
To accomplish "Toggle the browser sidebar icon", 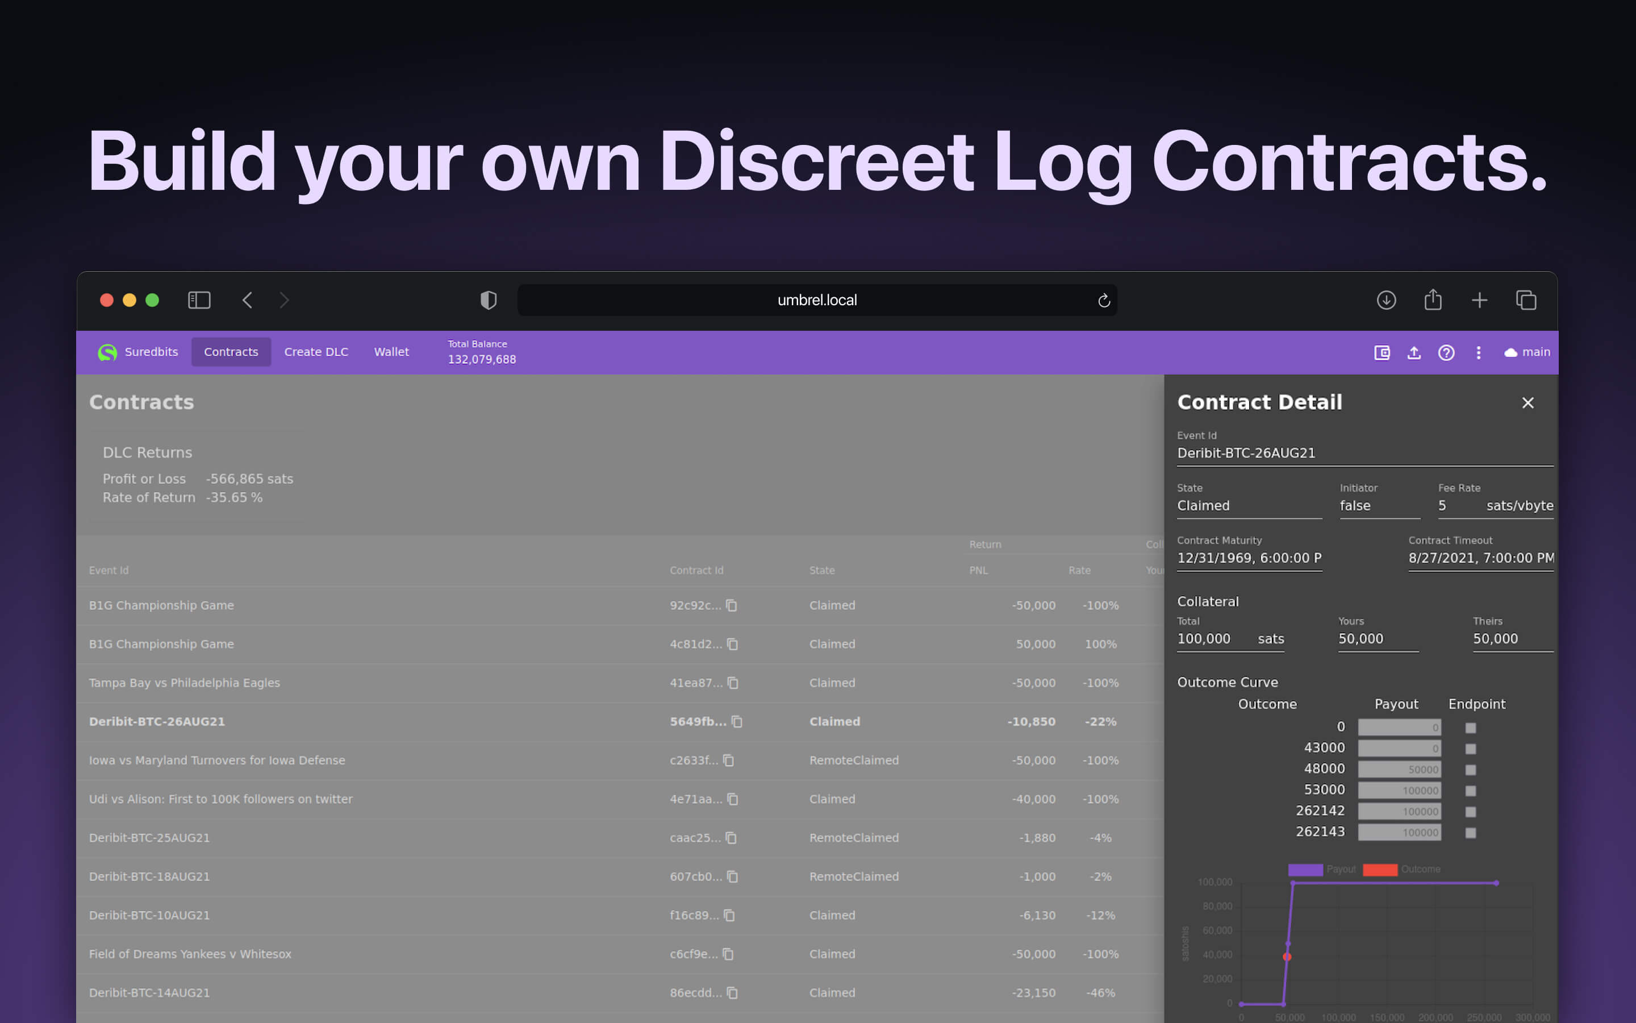I will click(x=199, y=301).
